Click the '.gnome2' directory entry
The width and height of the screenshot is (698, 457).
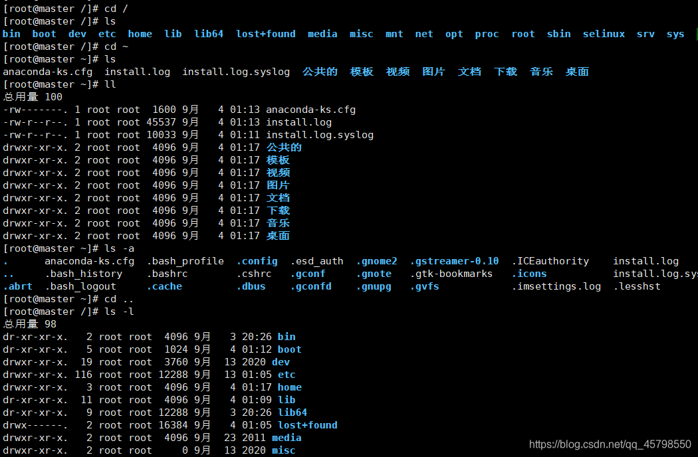point(377,261)
